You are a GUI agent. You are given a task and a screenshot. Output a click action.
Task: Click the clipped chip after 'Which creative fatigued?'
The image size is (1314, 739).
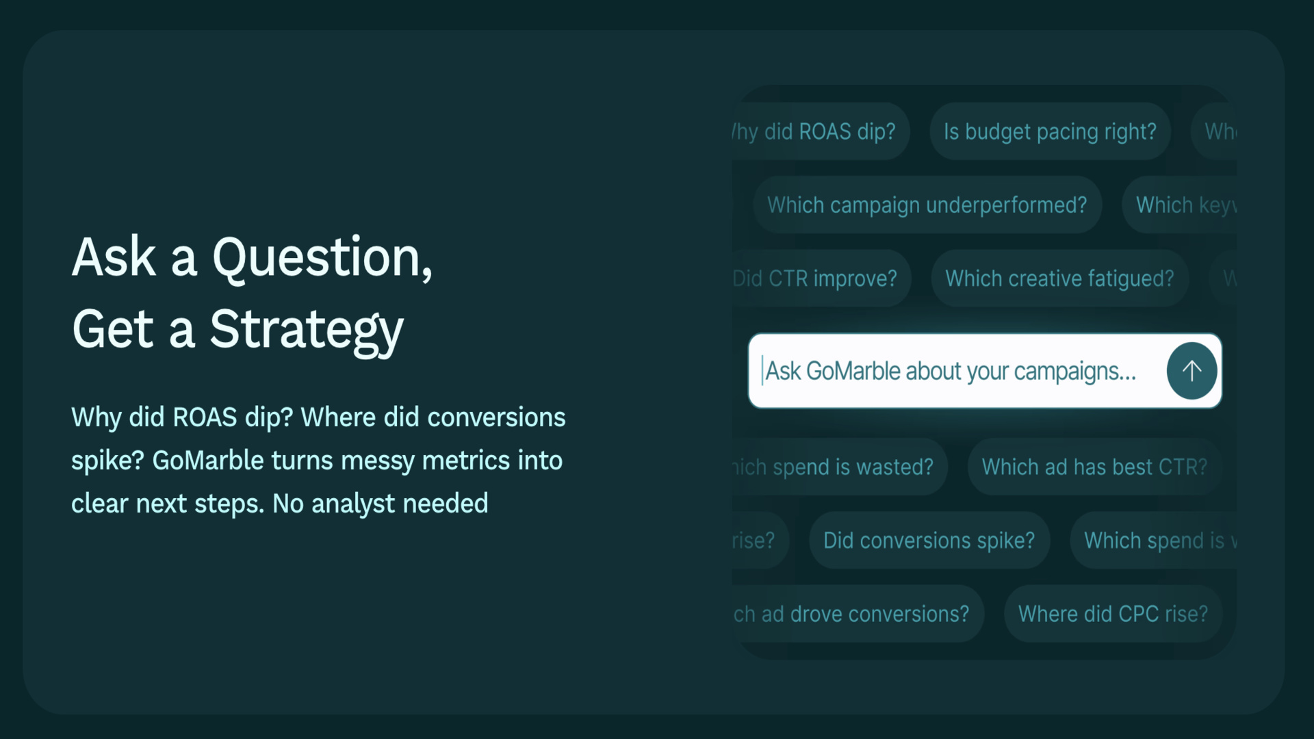[x=1227, y=278]
